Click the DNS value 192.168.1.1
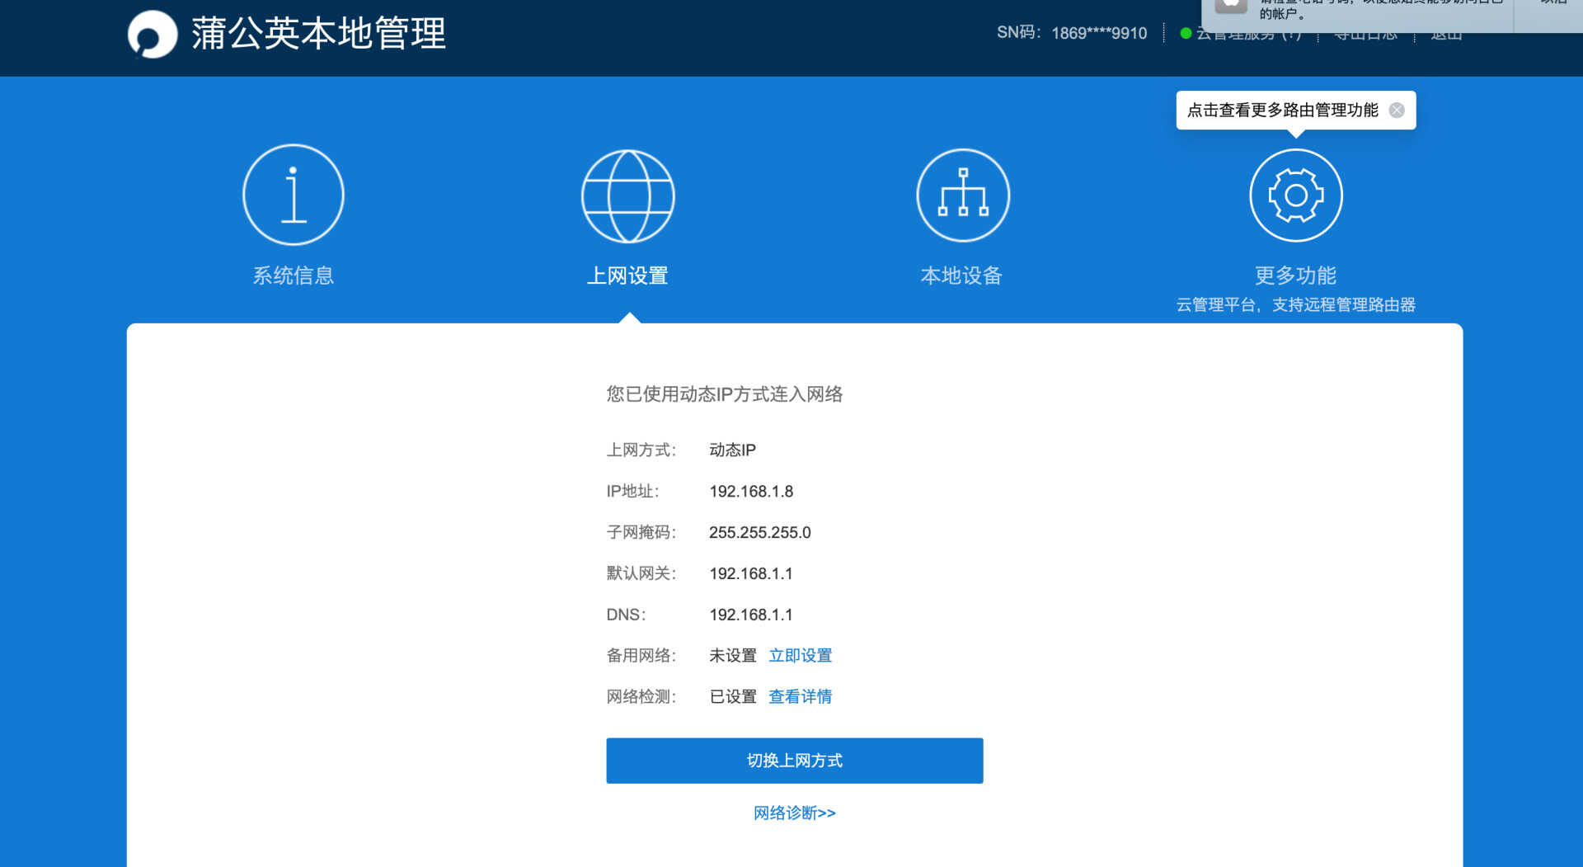The width and height of the screenshot is (1583, 867). coord(751,615)
